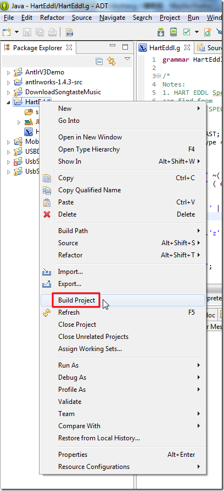Open the Refactor menu in menu bar
The height and width of the screenshot is (491, 224).
tap(52, 18)
